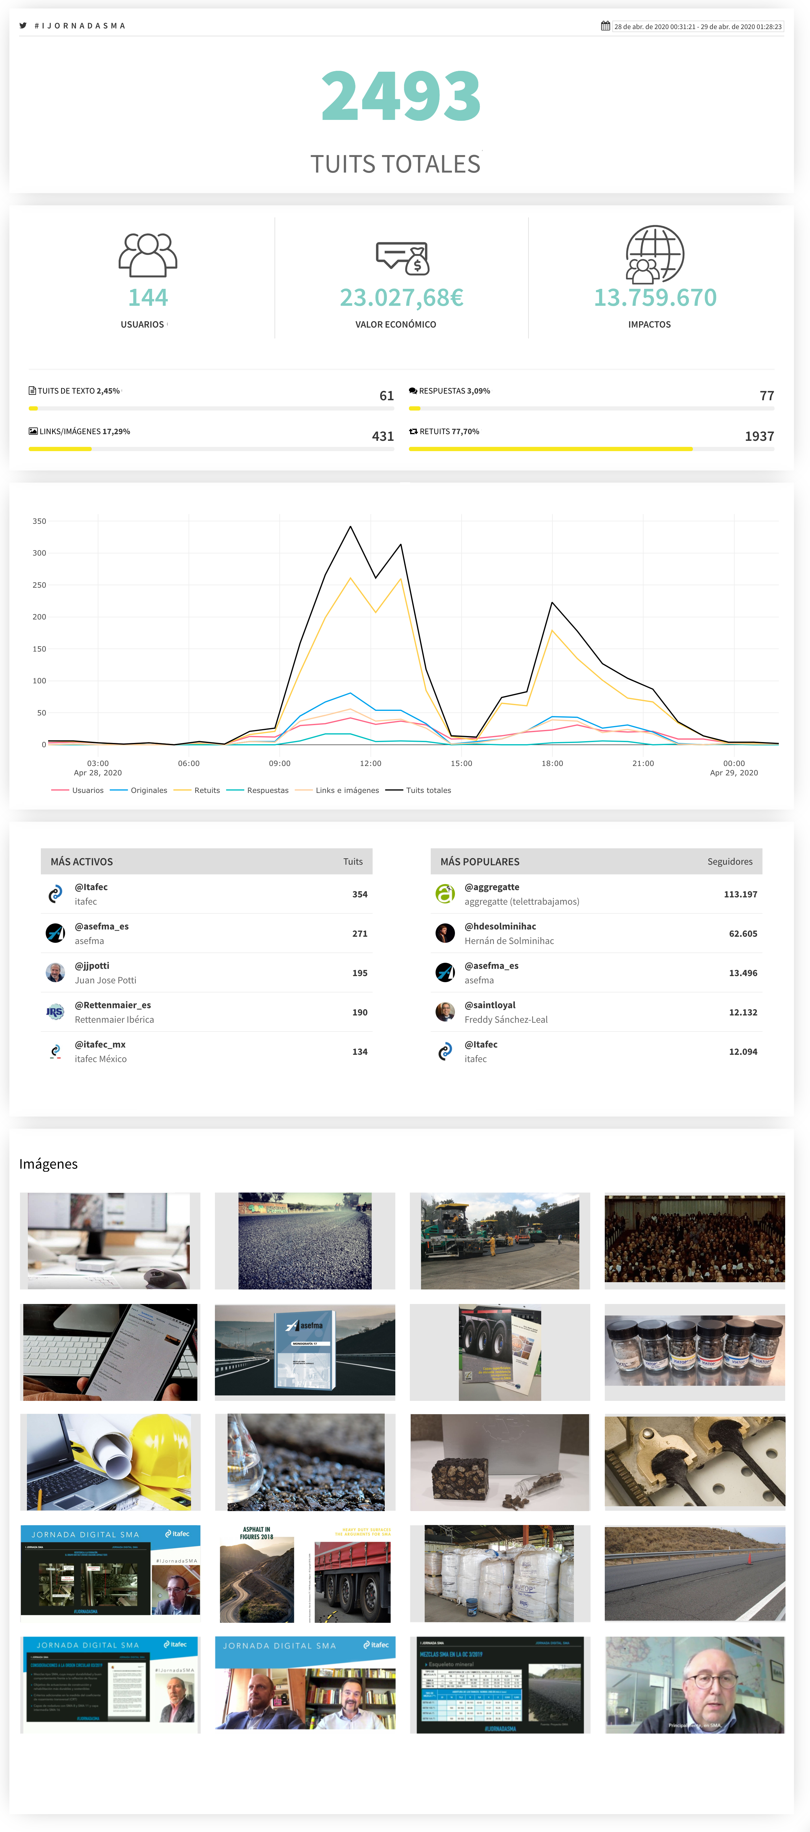Click the jjpotti profile avatar
The width and height of the screenshot is (810, 1832).
pos(55,972)
